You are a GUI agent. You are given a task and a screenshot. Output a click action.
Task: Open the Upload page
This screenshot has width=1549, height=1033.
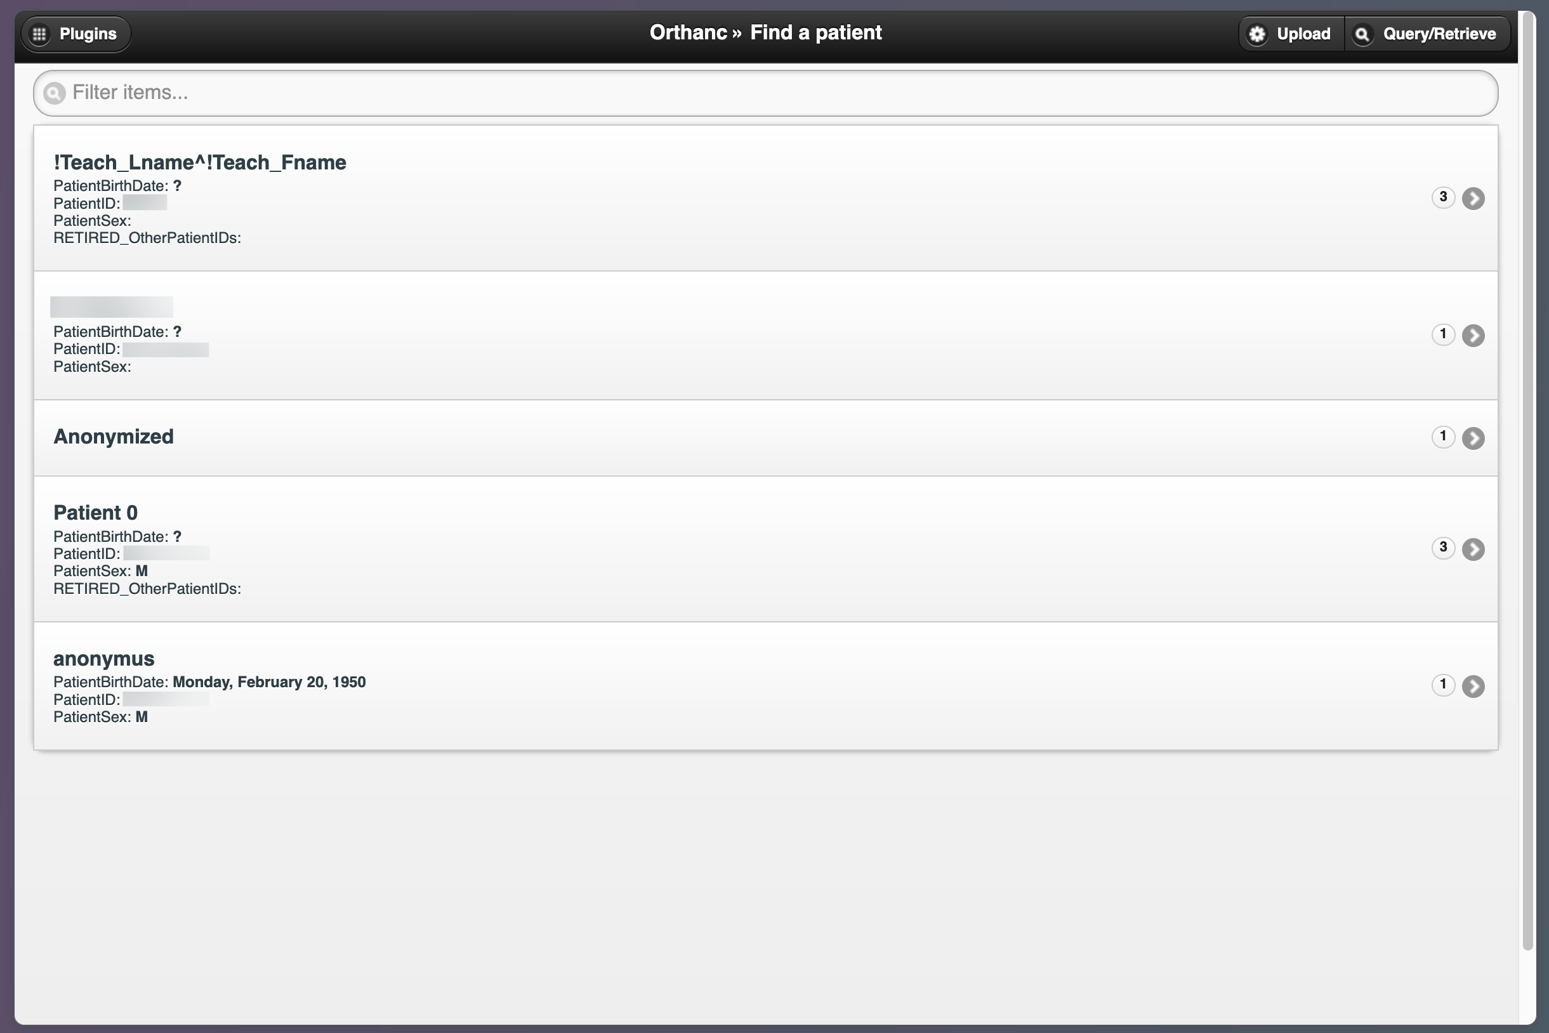(x=1303, y=34)
